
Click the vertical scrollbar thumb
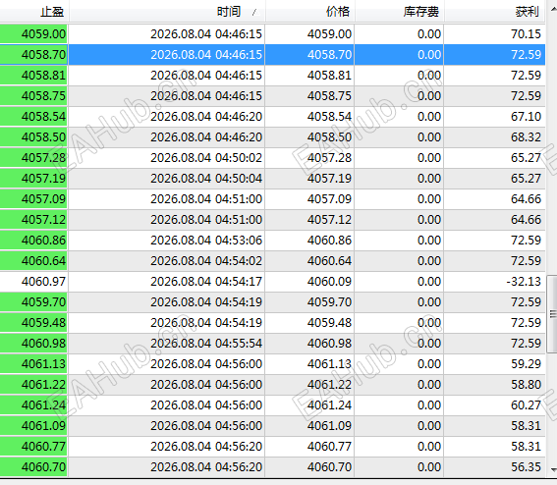coord(552,314)
